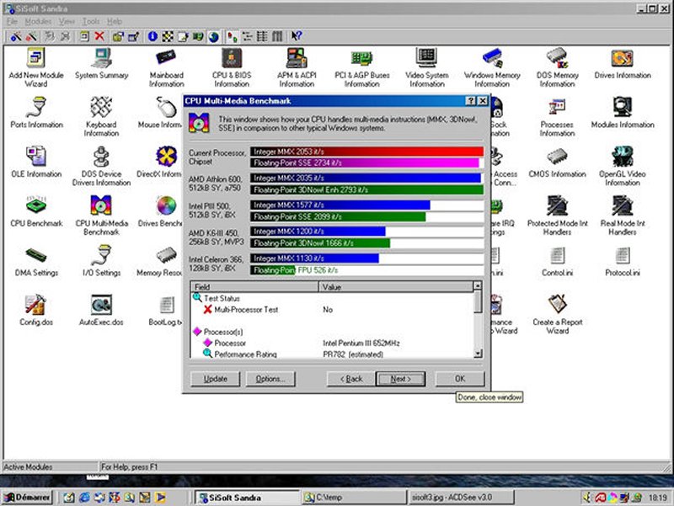The image size is (674, 506).
Task: Open Processes Information module
Action: click(x=557, y=117)
